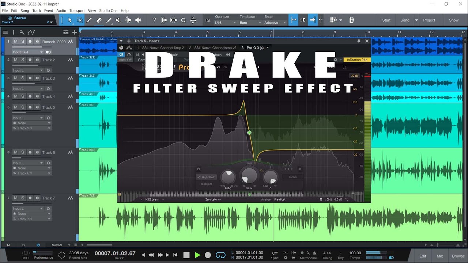Open Track 1 Input L+R dropdown
This screenshot has width=468, height=263.
click(x=28, y=52)
